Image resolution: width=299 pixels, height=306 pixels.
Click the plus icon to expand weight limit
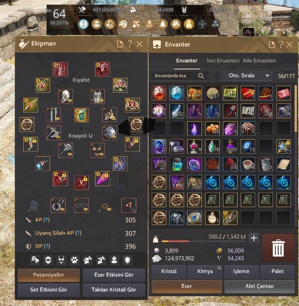coord(254,238)
